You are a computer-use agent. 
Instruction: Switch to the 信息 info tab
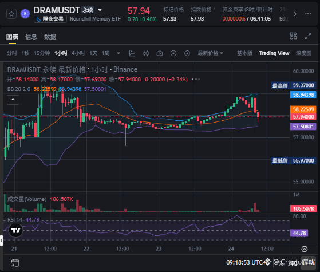tap(31, 37)
